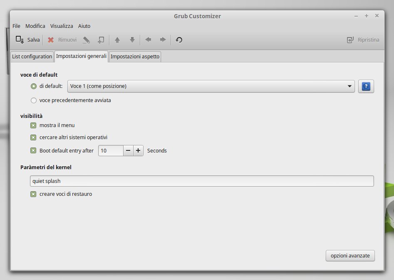Image resolution: width=394 pixels, height=280 pixels.
Task: Maximize the Grub Customizer window
Action: [367, 16]
